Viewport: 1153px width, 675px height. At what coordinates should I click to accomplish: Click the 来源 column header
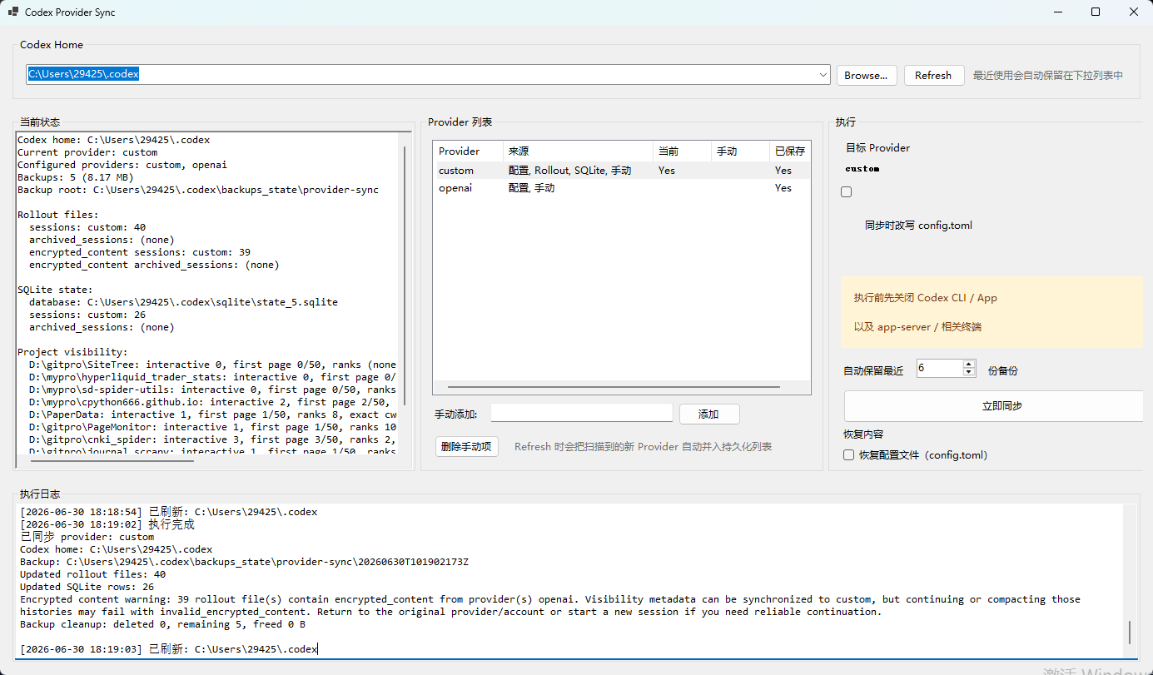pos(578,151)
